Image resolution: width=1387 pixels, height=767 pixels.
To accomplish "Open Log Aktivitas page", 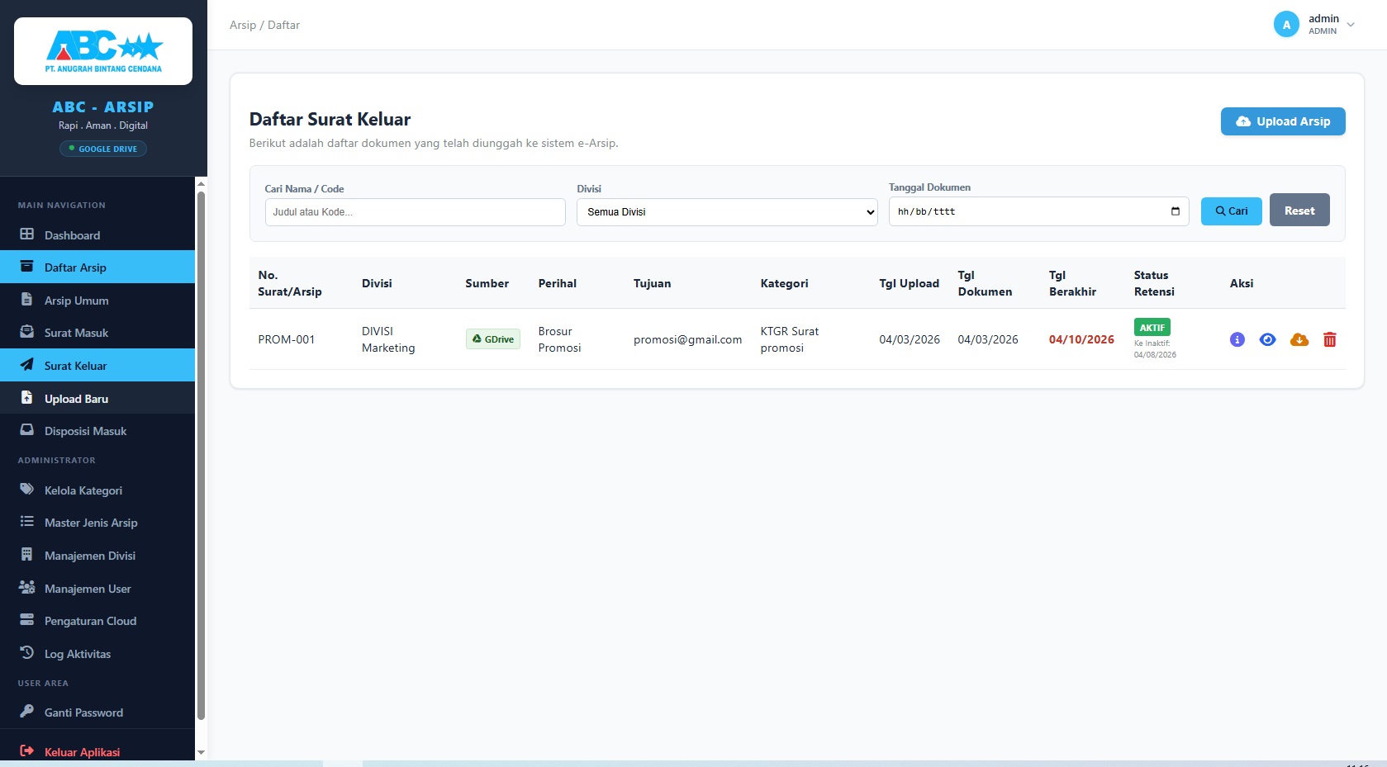I will 97,653.
